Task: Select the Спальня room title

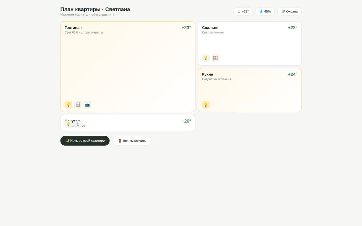Action: click(210, 28)
